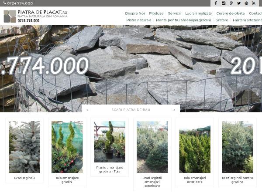Open Plante pentru amenajari gradini link
Image resolution: width=262 pixels, height=196 pixels.
183,20
